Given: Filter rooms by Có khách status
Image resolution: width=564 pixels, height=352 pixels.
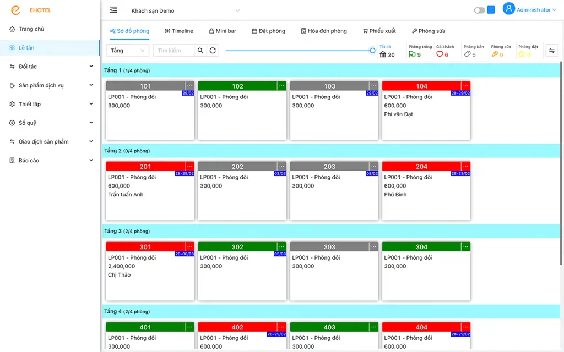Looking at the screenshot, I should (445, 51).
